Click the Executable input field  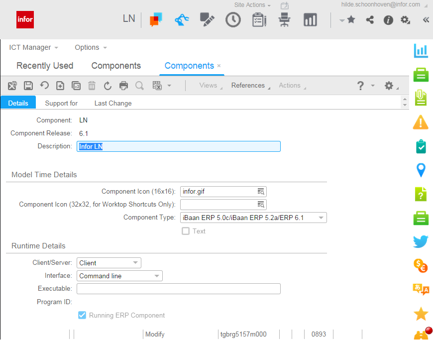178,289
